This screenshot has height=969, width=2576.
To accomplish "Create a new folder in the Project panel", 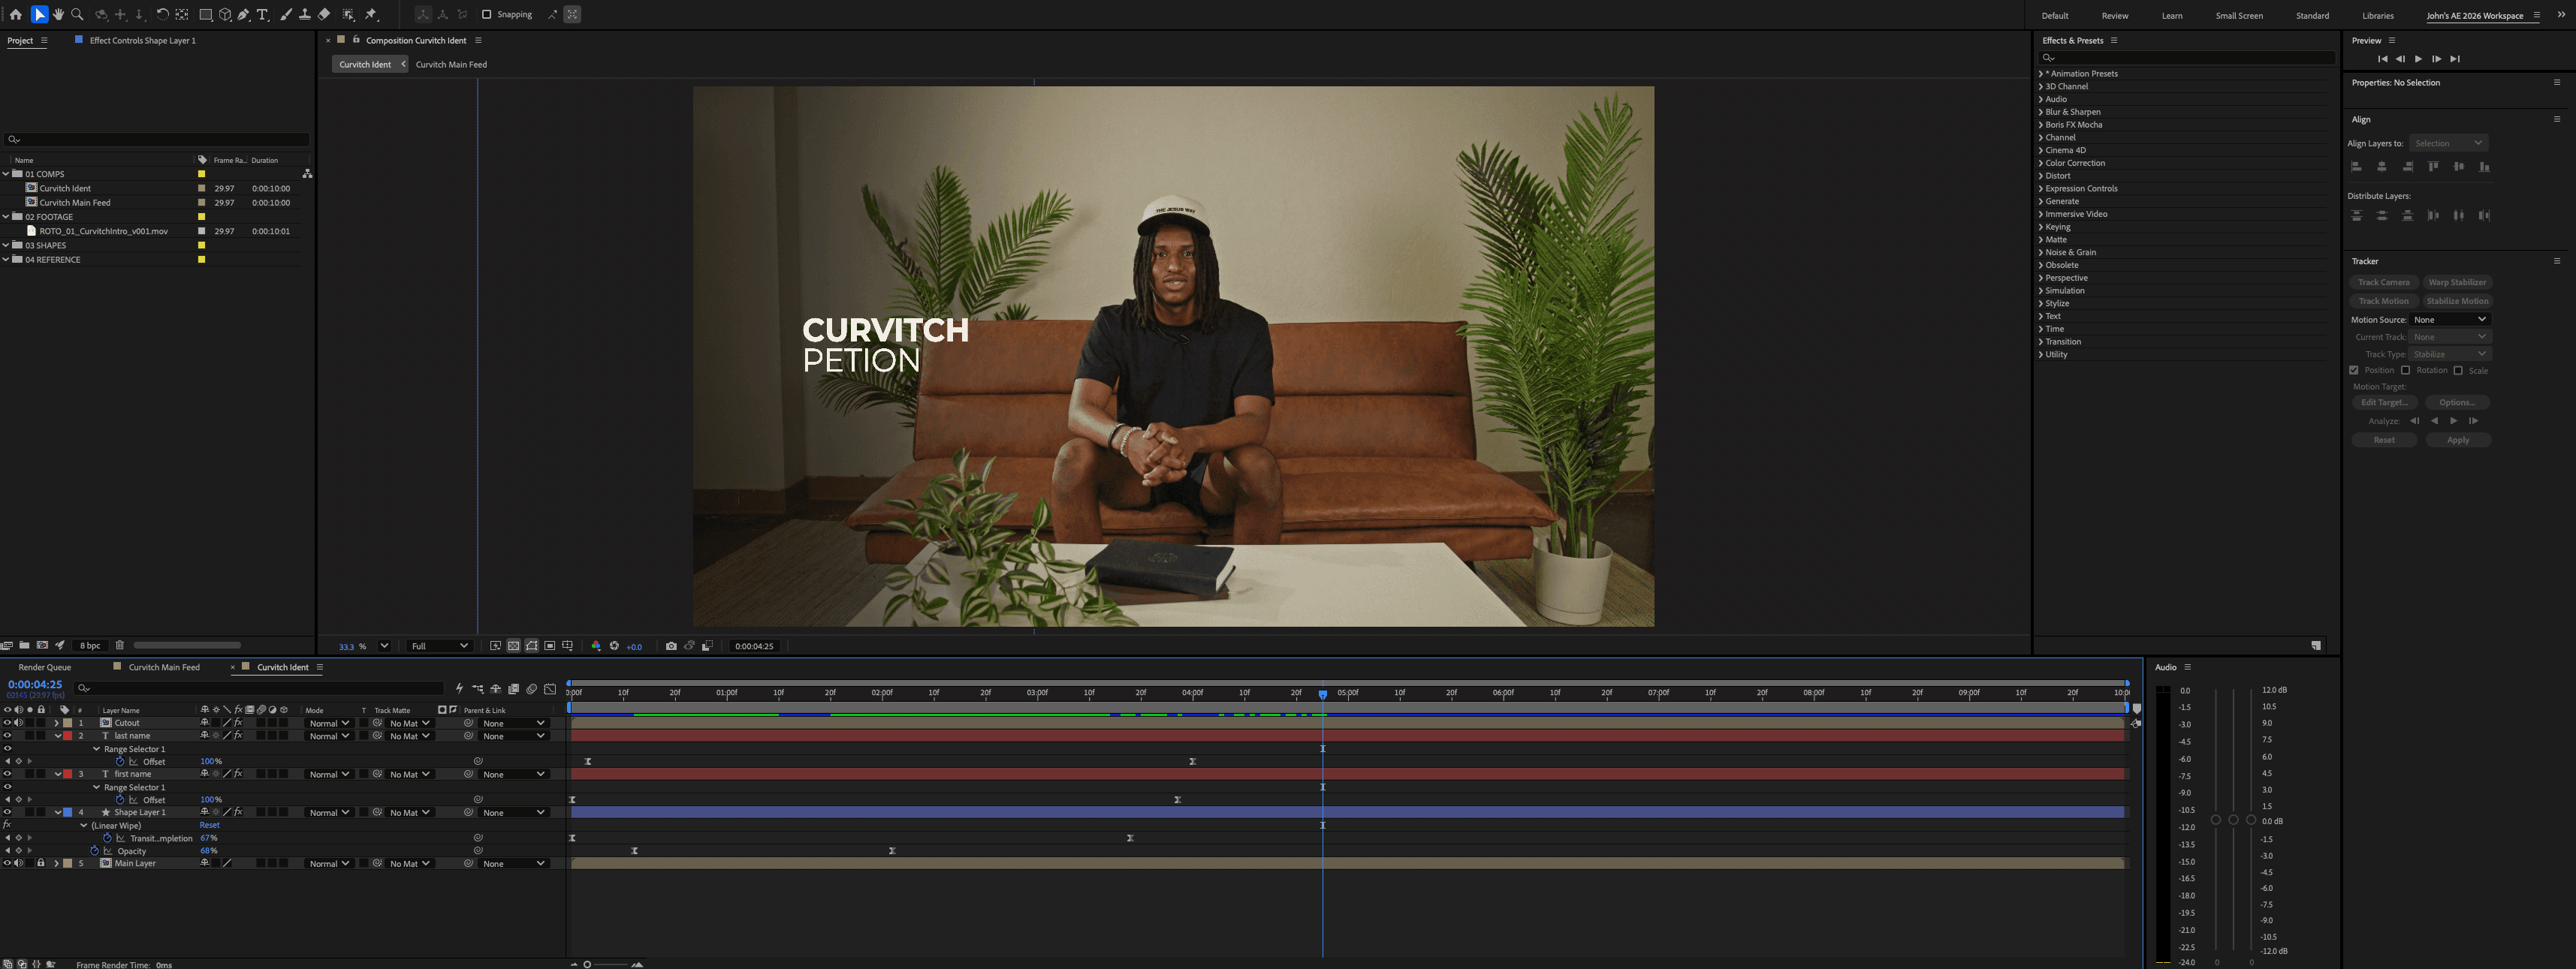I will tap(24, 645).
